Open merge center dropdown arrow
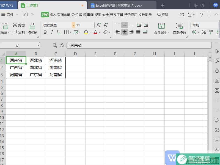 tap(169, 32)
